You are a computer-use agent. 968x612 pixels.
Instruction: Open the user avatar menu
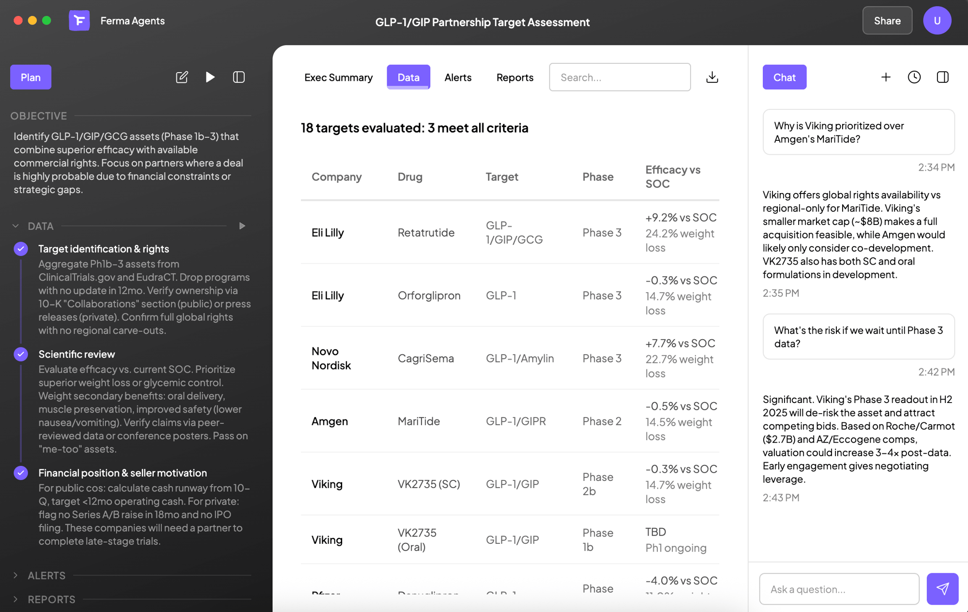[x=937, y=21]
